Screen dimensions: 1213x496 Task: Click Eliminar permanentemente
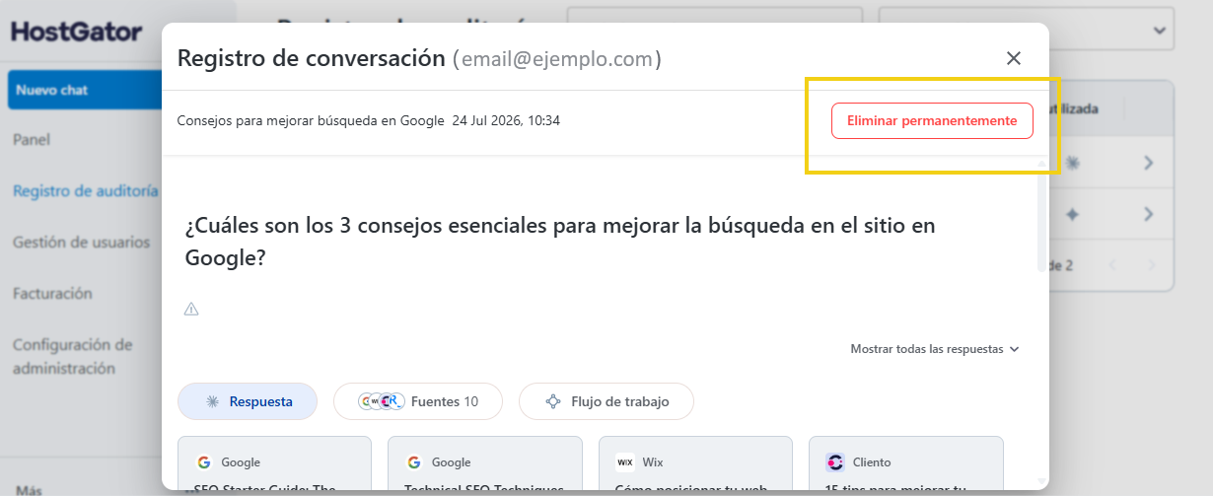pos(932,120)
